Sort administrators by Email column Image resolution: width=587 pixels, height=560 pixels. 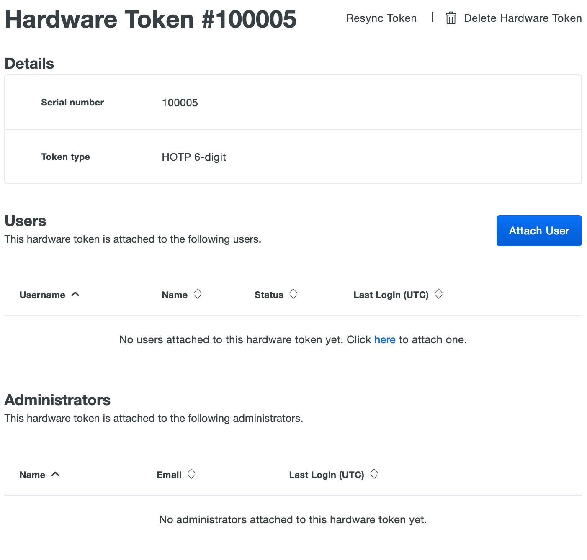pos(191,473)
